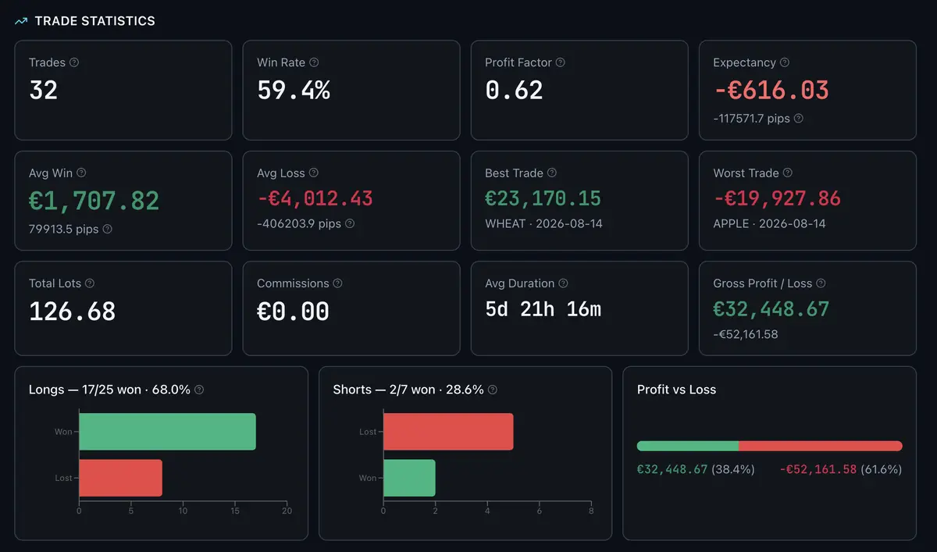Click the -€4,012.43 average loss value
The width and height of the screenshot is (937, 552).
(315, 198)
